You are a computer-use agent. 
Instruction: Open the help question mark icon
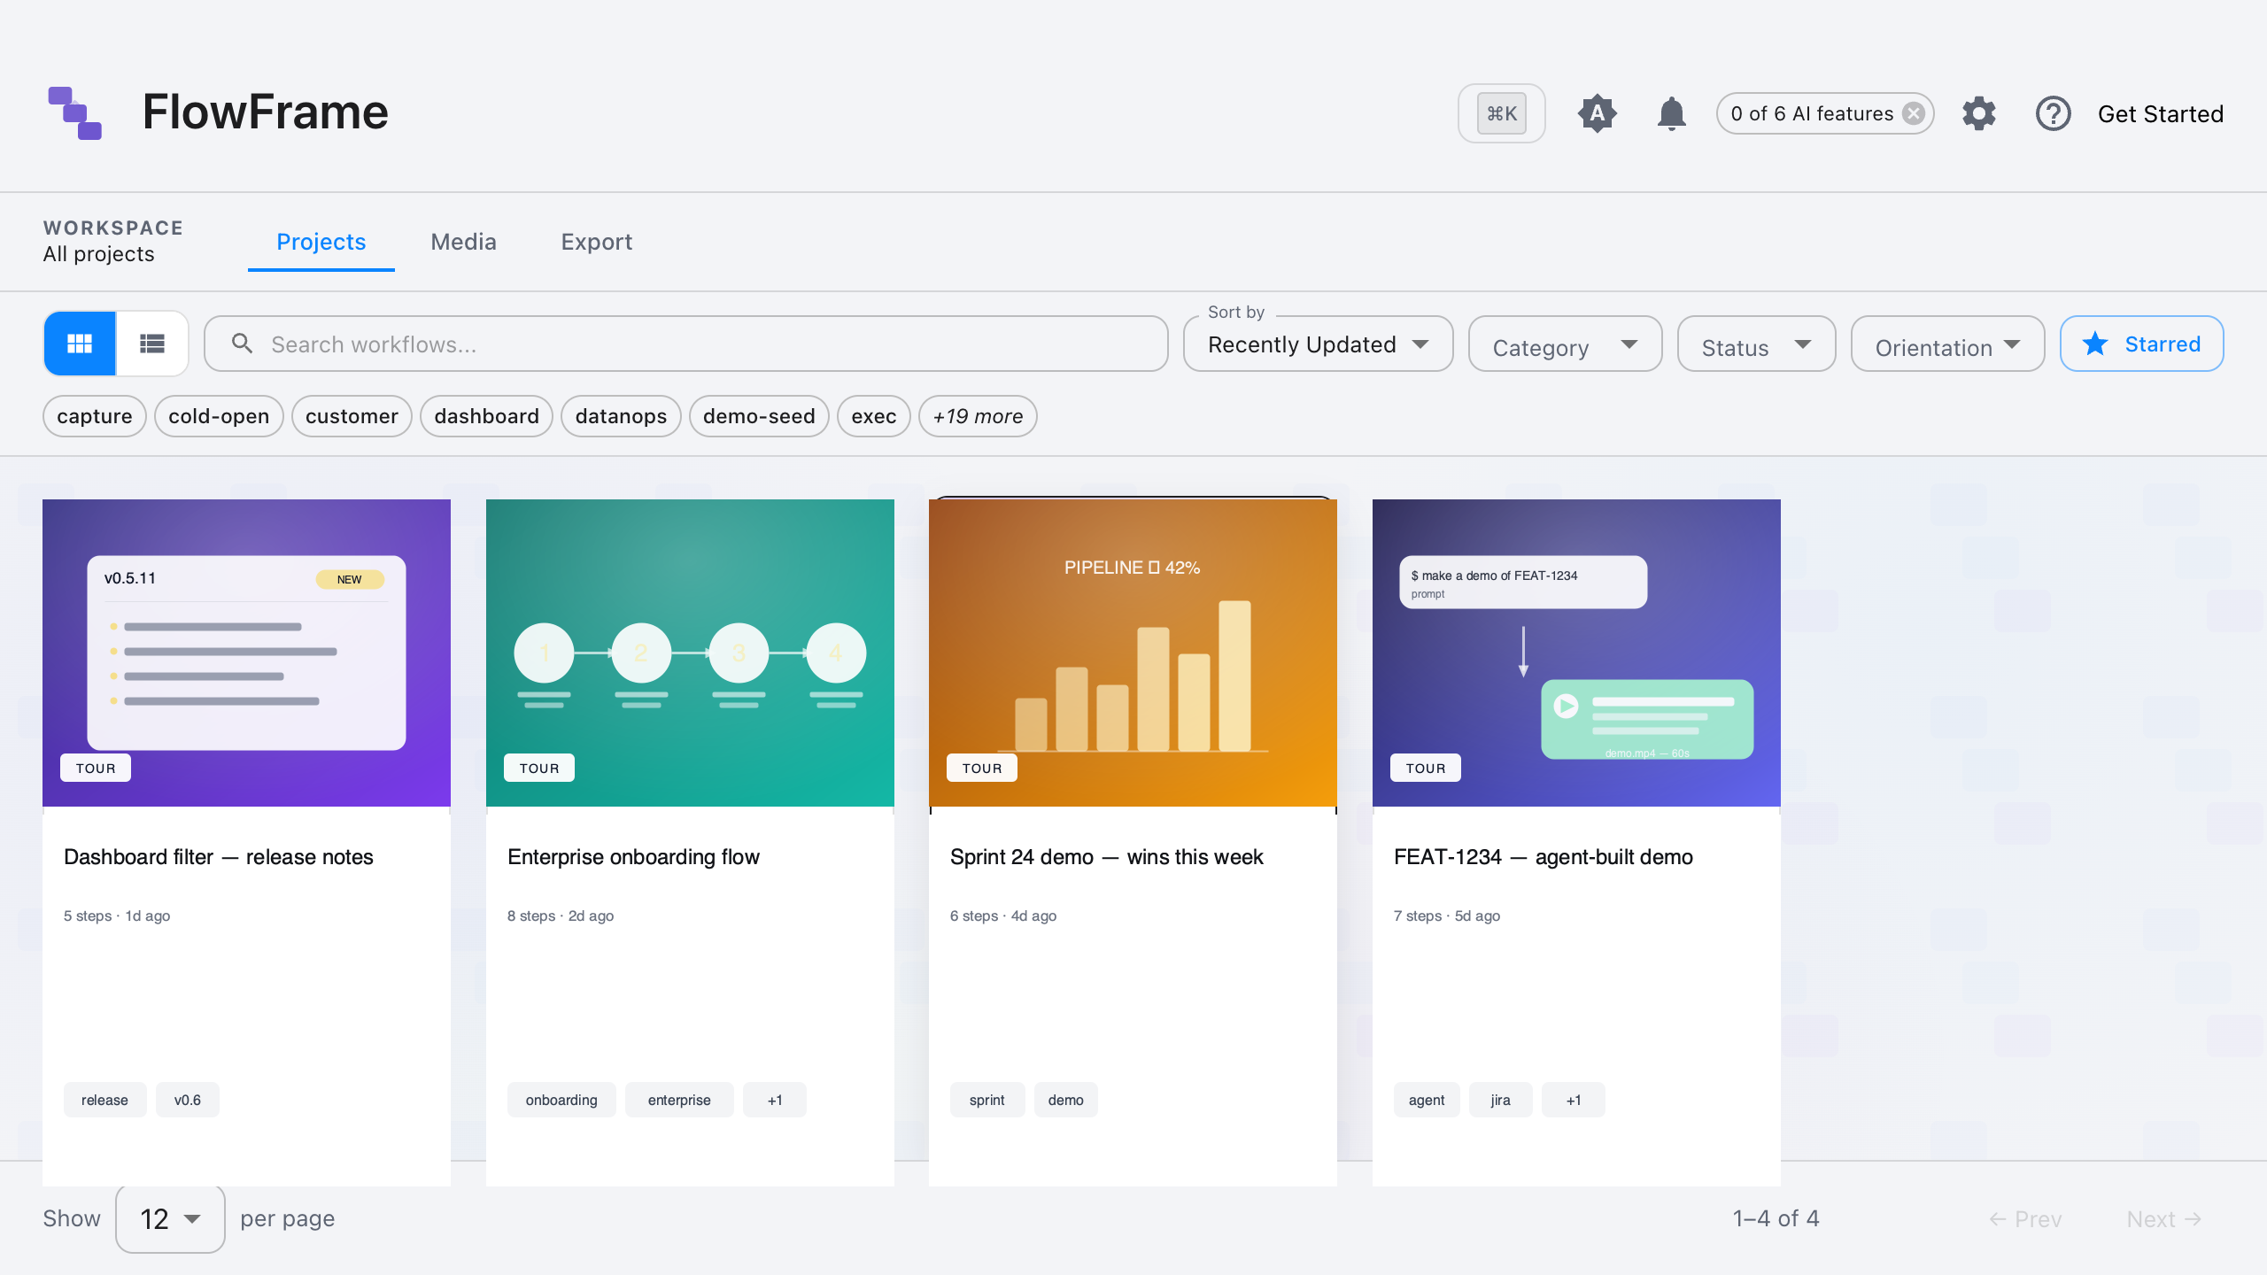[2053, 113]
